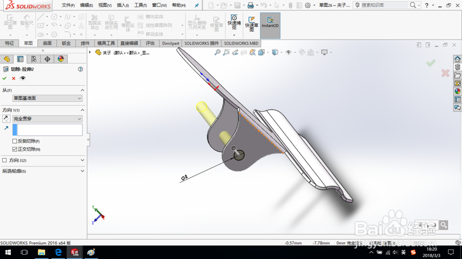Enable 方向 2 (Direction 2) checkbox
The width and height of the screenshot is (462, 259).
click(x=5, y=160)
